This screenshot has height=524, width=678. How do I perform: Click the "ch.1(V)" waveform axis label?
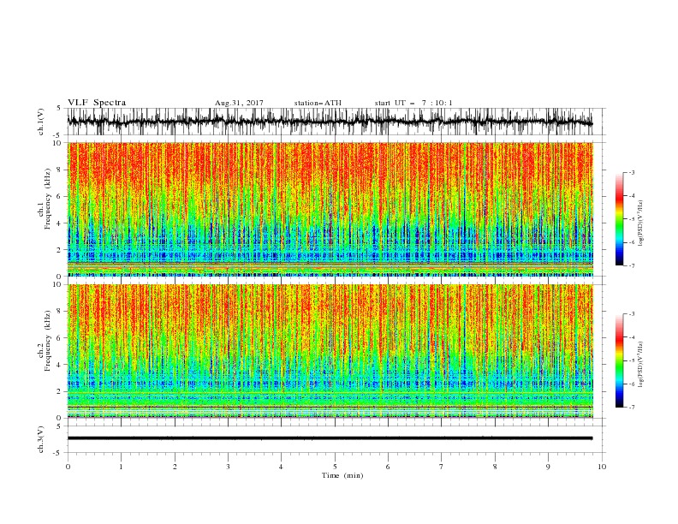pos(41,122)
